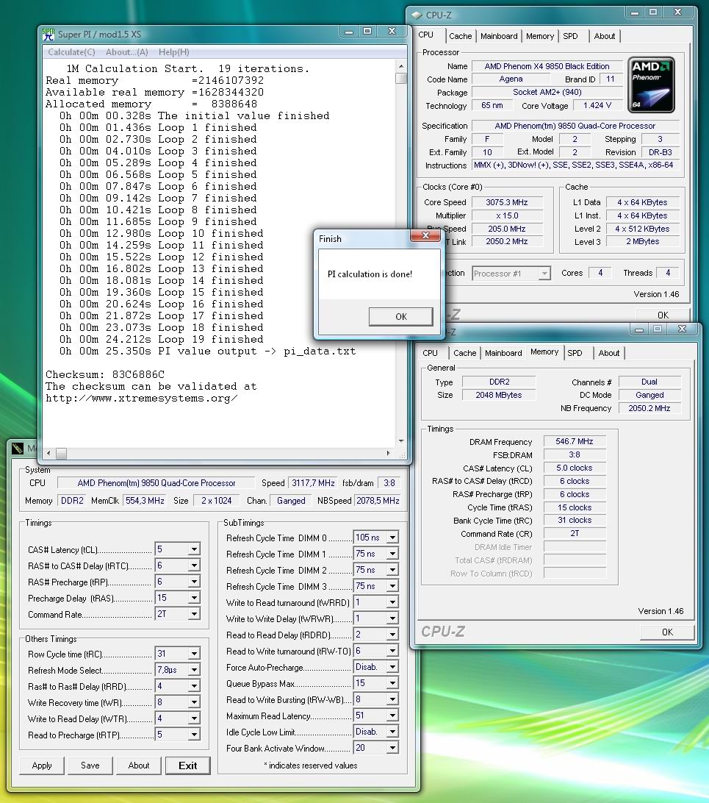This screenshot has width=709, height=803.
Task: Open Help menu in Super PI
Action: click(x=173, y=51)
